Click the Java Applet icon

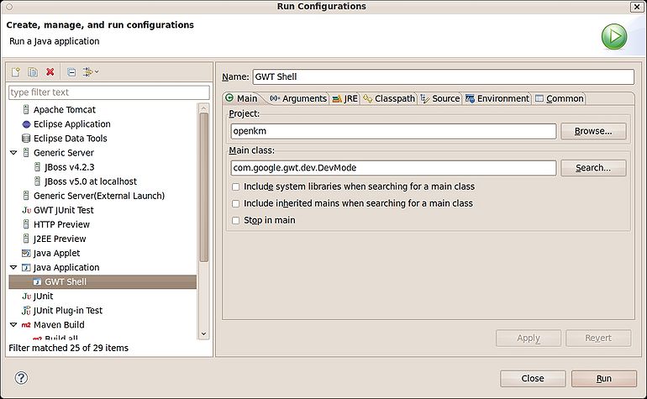coord(26,253)
